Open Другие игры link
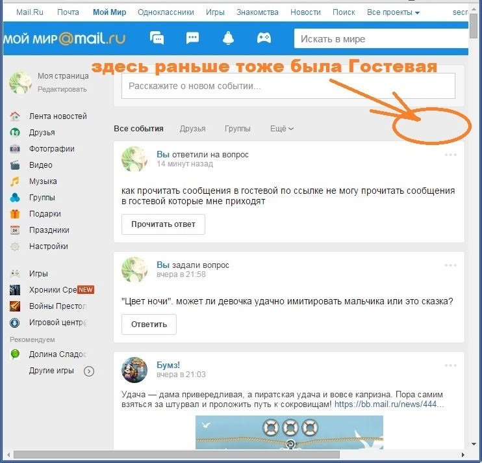 [x=51, y=371]
